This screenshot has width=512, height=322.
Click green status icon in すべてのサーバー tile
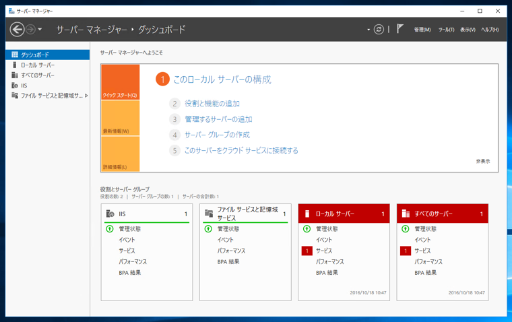406,228
